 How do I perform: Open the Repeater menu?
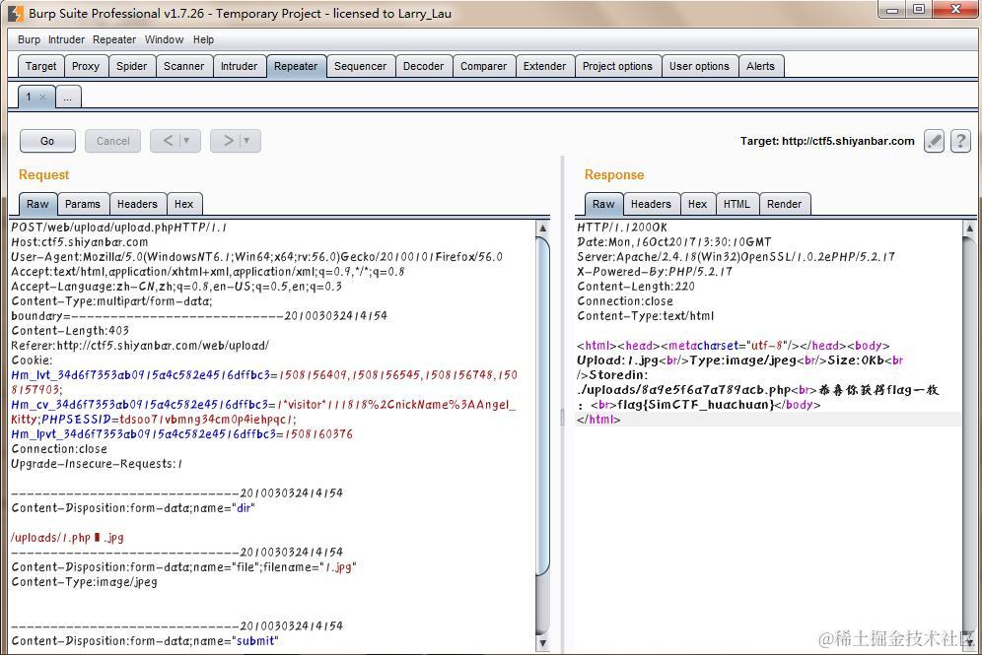coord(114,39)
